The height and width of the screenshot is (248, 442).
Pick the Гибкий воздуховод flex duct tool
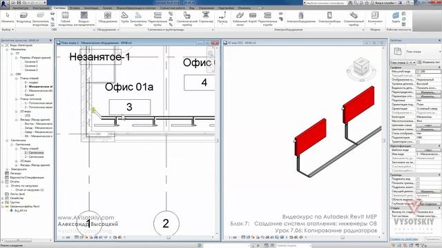tap(65, 19)
